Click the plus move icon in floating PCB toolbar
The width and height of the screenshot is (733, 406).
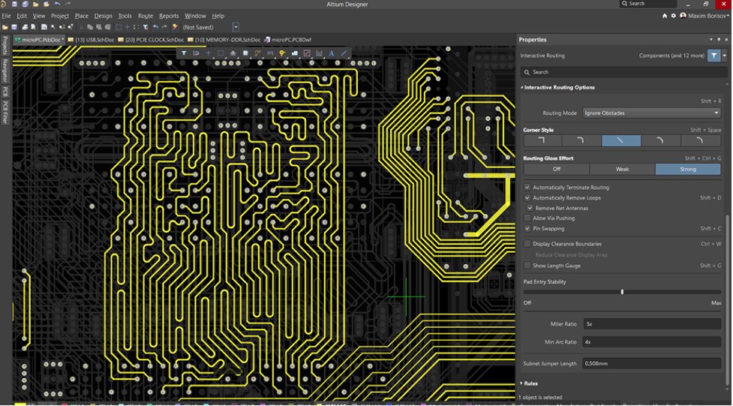209,53
